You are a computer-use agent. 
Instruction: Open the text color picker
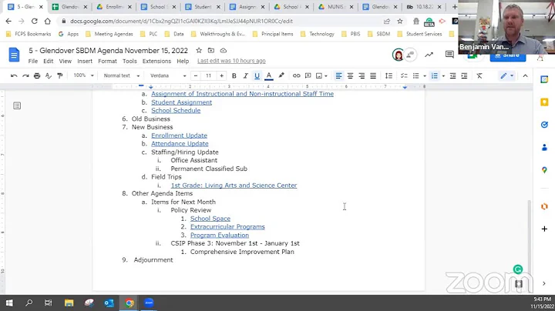[269, 75]
